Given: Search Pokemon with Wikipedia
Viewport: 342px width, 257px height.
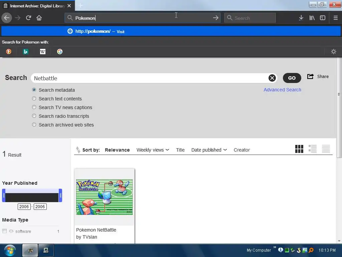Looking at the screenshot, I should click(42, 52).
